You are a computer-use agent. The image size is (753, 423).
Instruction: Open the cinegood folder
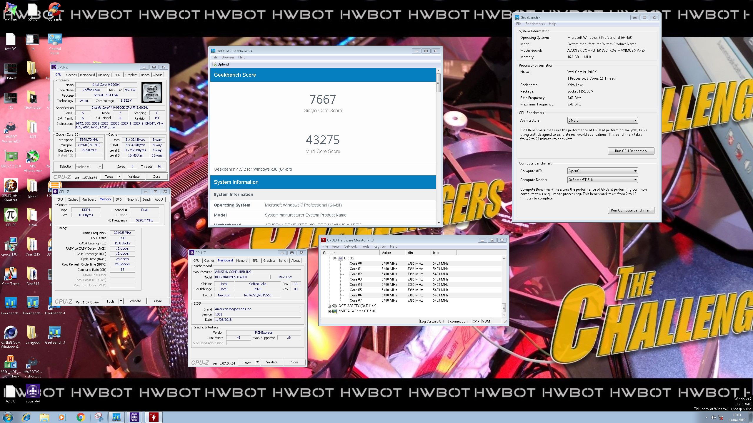(33, 335)
